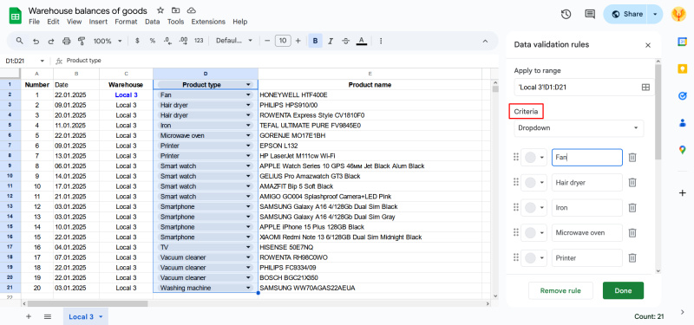694x325 pixels.
Task: Click the Remove rule button
Action: tap(560, 290)
